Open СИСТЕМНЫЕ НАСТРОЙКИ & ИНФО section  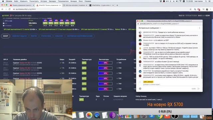(x=80, y=36)
